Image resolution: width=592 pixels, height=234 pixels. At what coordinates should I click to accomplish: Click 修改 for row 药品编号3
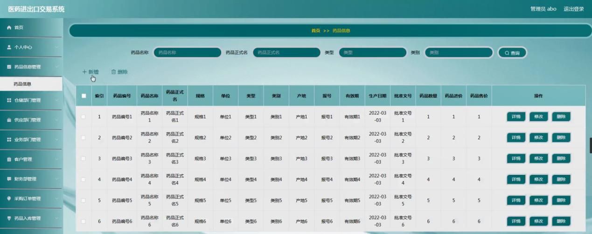click(x=538, y=158)
